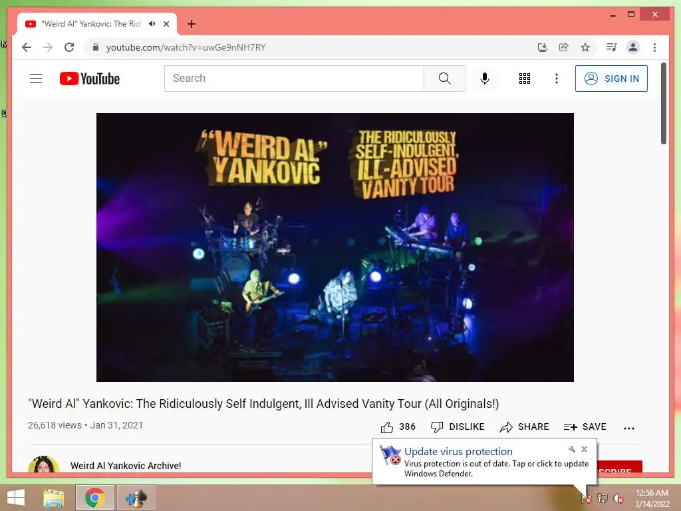The height and width of the screenshot is (511, 681).
Task: Open the network tray icon
Action: click(603, 498)
